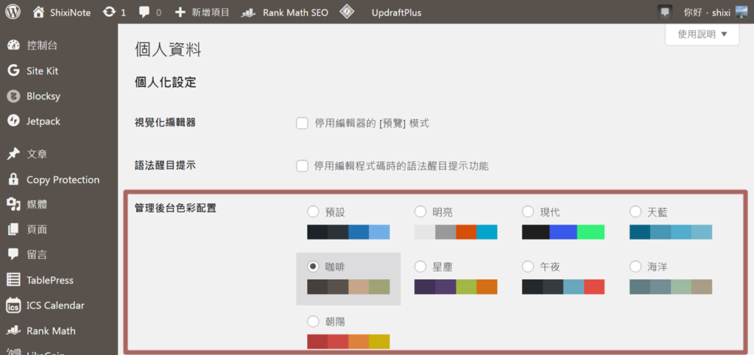The height and width of the screenshot is (355, 754).
Task: Expand the 使用說明 help dropdown
Action: tap(702, 34)
